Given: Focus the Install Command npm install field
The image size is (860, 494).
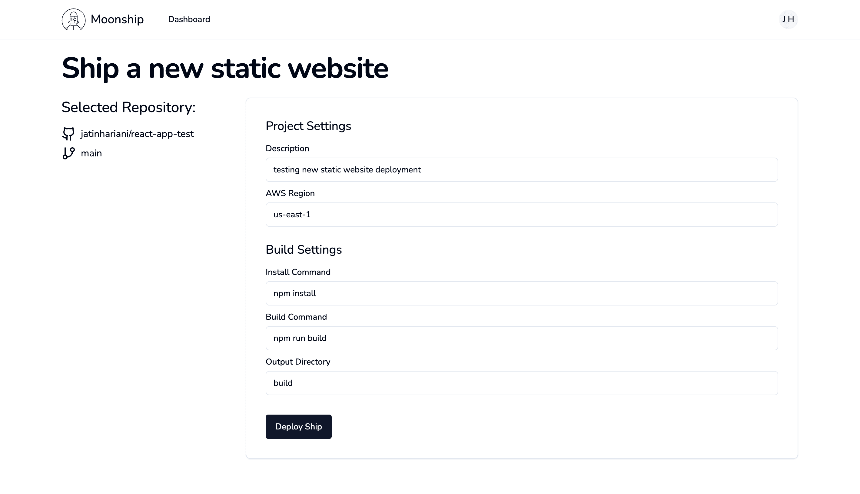Looking at the screenshot, I should click(522, 293).
